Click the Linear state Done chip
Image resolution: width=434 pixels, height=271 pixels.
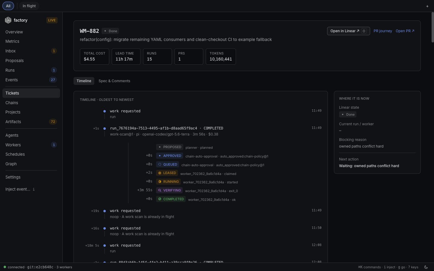(x=348, y=114)
